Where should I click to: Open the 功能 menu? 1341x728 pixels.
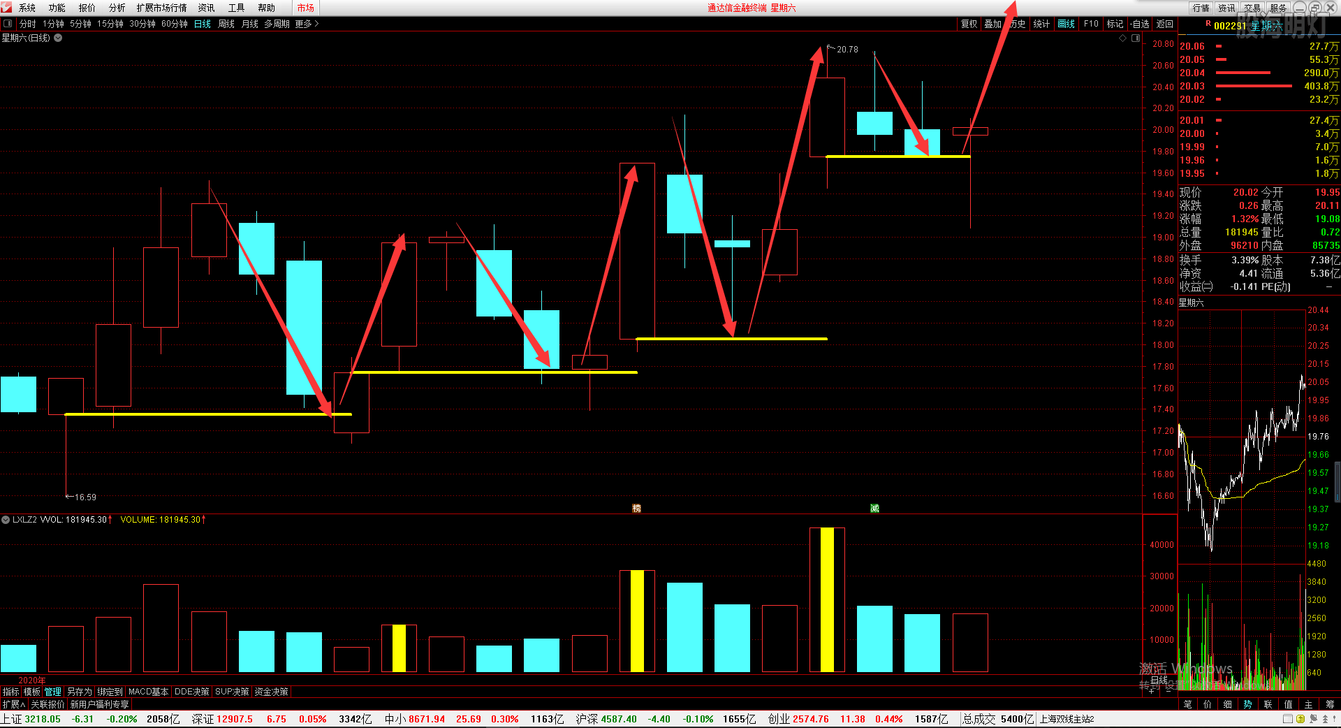tap(57, 8)
